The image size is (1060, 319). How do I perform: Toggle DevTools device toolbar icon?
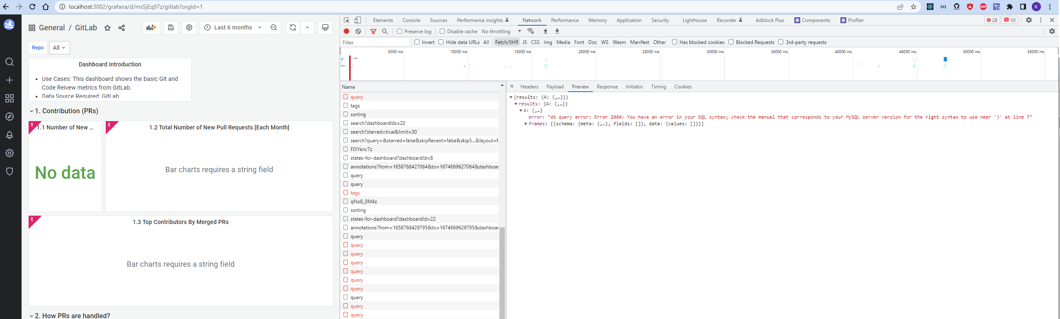click(x=358, y=20)
